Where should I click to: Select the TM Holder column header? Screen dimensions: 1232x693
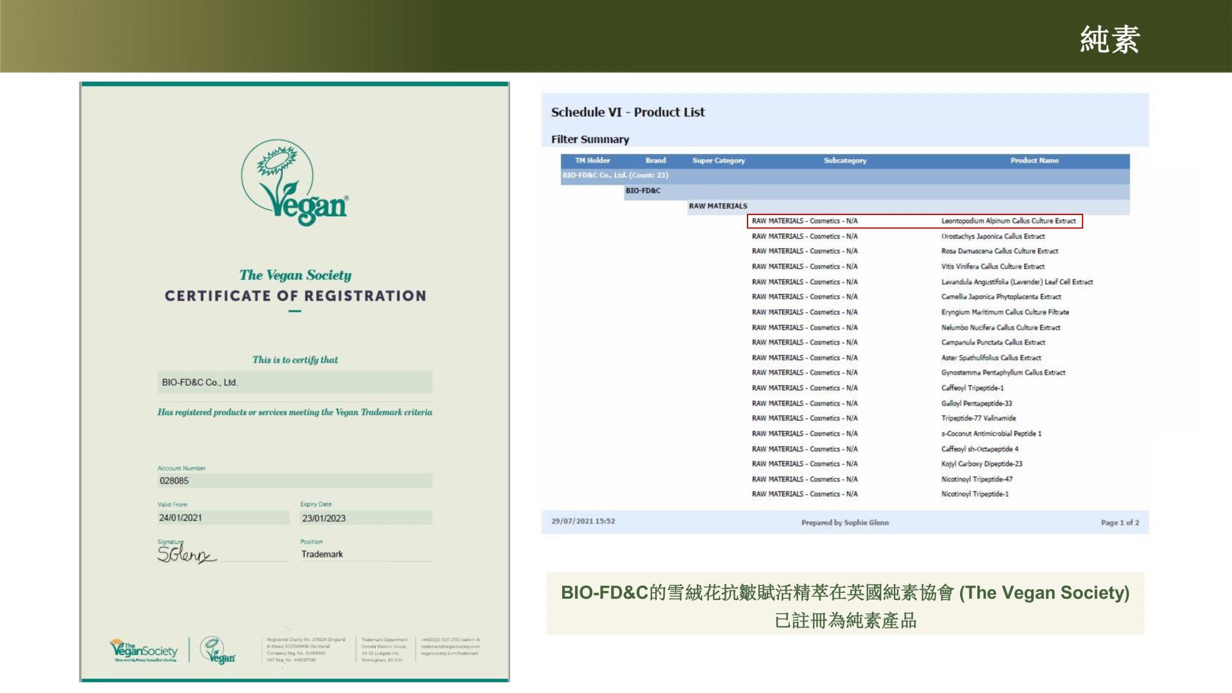click(x=592, y=160)
